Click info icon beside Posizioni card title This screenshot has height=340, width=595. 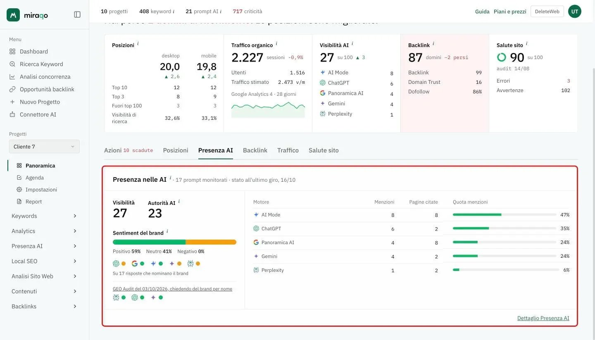click(138, 43)
